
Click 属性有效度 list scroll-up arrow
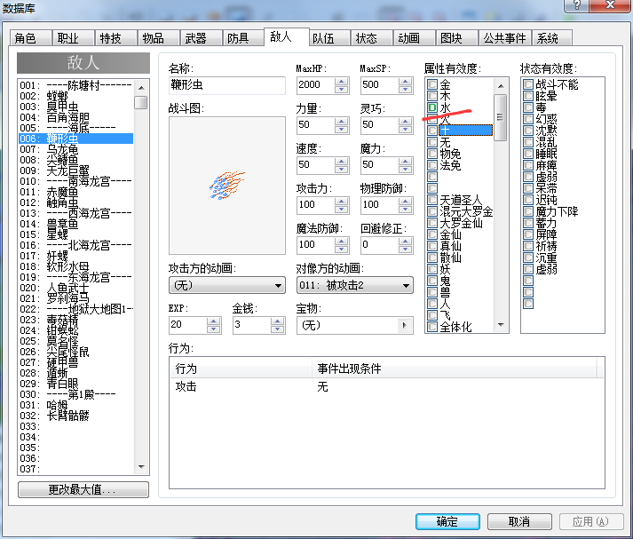(x=501, y=86)
